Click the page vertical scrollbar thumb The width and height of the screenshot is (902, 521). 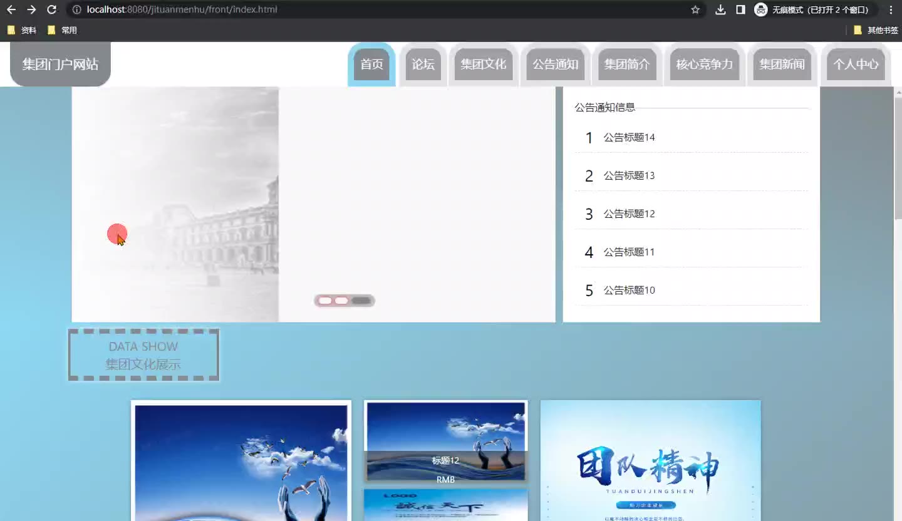click(x=898, y=157)
